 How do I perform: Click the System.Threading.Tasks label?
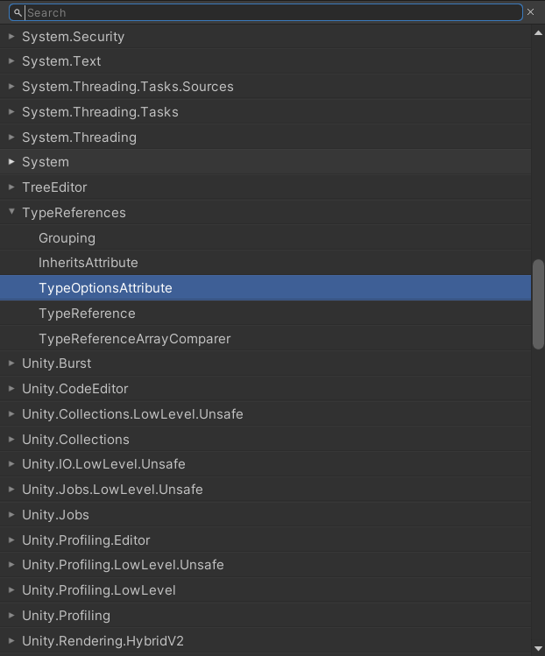(x=100, y=112)
